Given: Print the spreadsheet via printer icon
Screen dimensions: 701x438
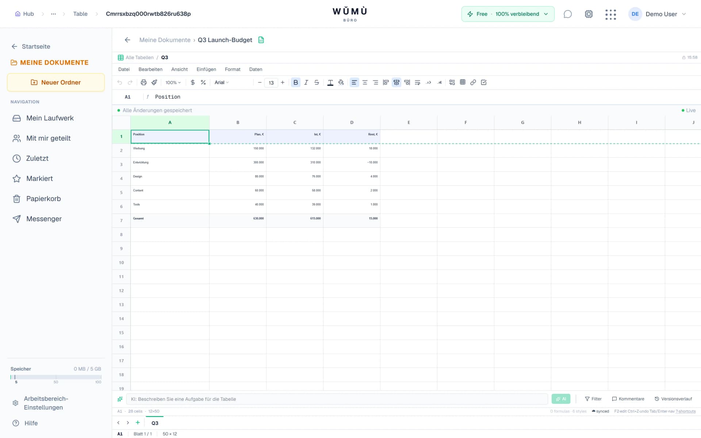Looking at the screenshot, I should tap(143, 82).
